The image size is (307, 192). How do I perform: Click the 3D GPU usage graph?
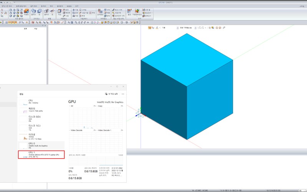pos(82,118)
